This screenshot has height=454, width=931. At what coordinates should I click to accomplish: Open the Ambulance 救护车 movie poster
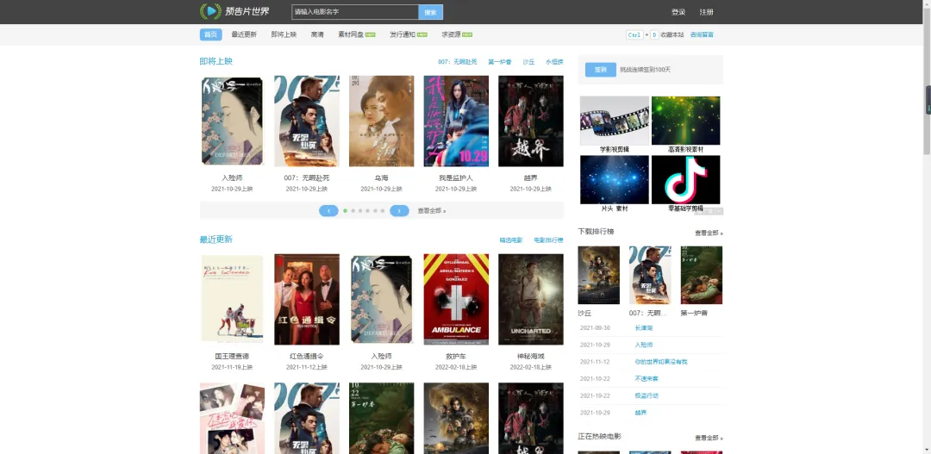click(x=456, y=299)
